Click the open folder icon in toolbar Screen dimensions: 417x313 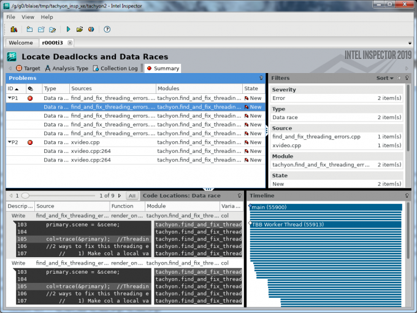(x=80, y=29)
